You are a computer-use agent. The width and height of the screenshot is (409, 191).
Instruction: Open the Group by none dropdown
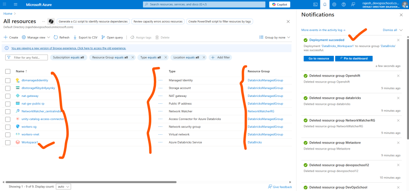click(x=275, y=37)
